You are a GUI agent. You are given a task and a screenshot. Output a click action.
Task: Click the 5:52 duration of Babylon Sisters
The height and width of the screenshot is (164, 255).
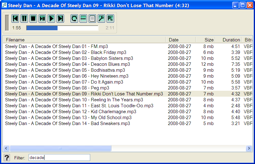pyautogui.click(x=236, y=58)
